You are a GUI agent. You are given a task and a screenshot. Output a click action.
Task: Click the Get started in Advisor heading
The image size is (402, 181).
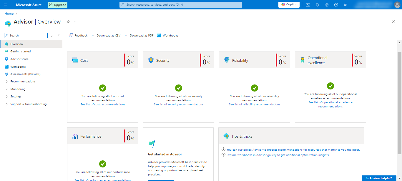point(165,154)
